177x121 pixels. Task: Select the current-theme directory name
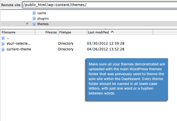click(x=19, y=49)
